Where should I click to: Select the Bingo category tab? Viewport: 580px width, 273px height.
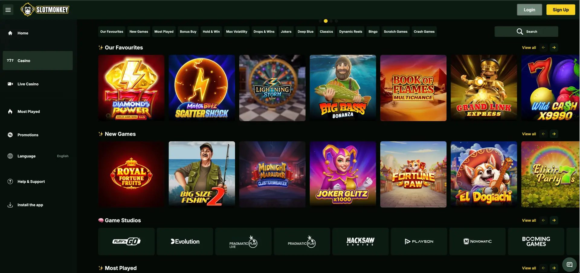click(373, 32)
